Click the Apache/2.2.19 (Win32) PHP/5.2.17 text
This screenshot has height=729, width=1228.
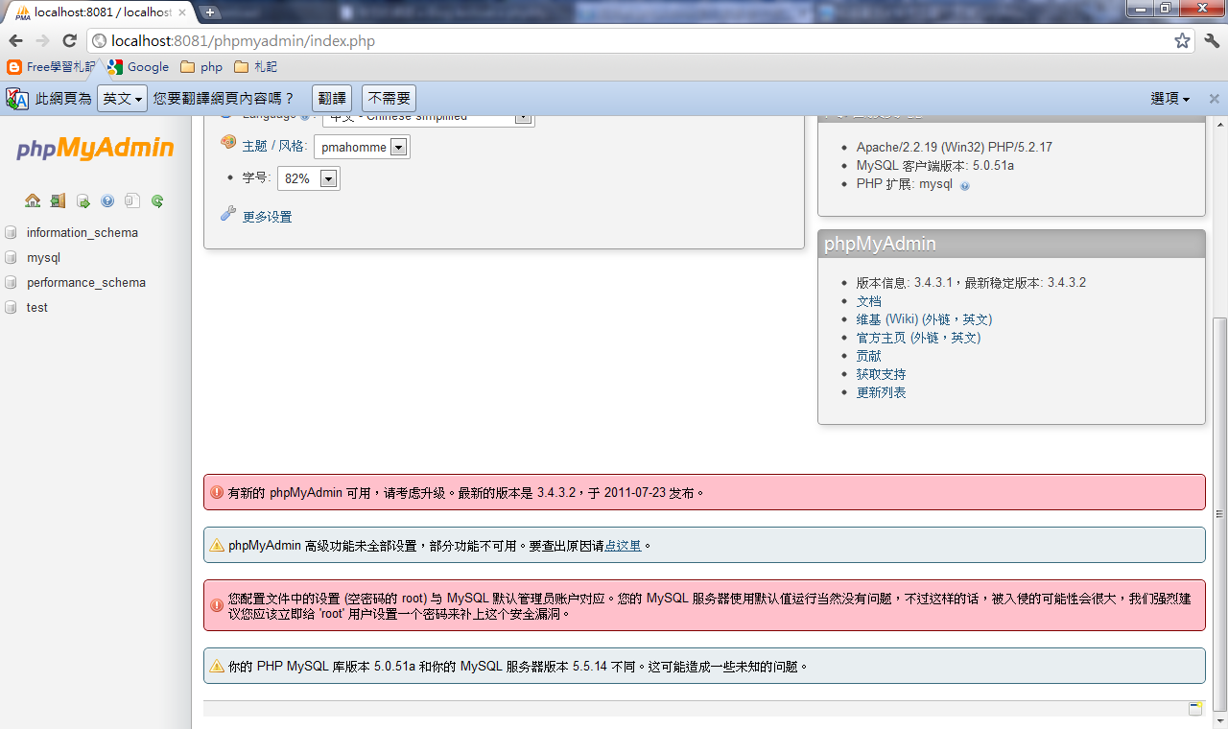pos(954,148)
